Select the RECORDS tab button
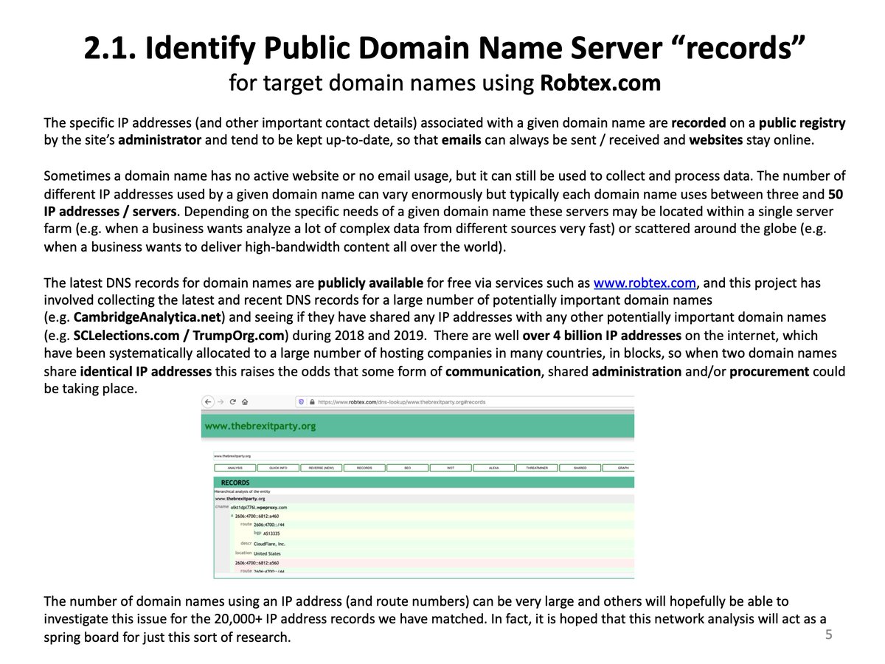Image resolution: width=885 pixels, height=664 pixels. click(x=364, y=468)
